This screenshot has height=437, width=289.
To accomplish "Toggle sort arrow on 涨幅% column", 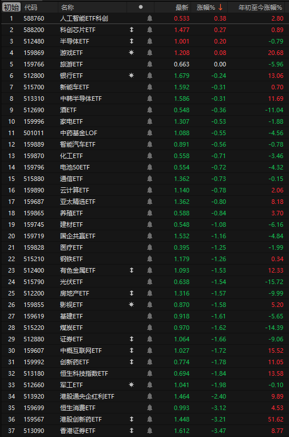I will (220, 7).
